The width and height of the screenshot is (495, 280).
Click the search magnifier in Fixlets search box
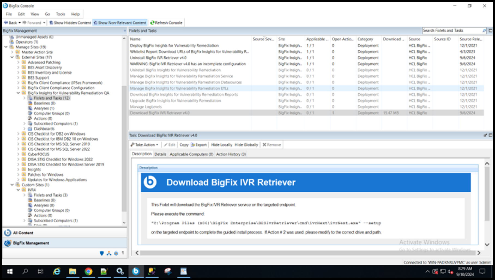coord(484,31)
